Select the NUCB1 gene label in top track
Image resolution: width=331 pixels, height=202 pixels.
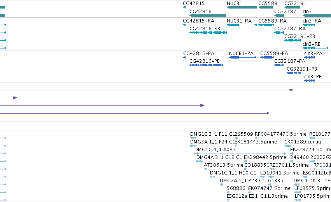click(x=234, y=3)
